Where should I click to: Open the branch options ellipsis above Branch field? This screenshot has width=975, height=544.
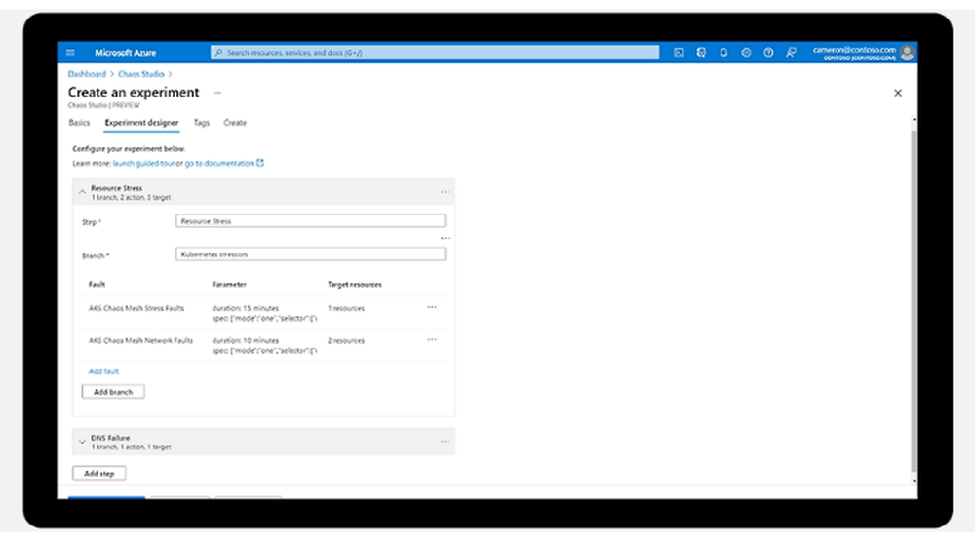tap(446, 238)
